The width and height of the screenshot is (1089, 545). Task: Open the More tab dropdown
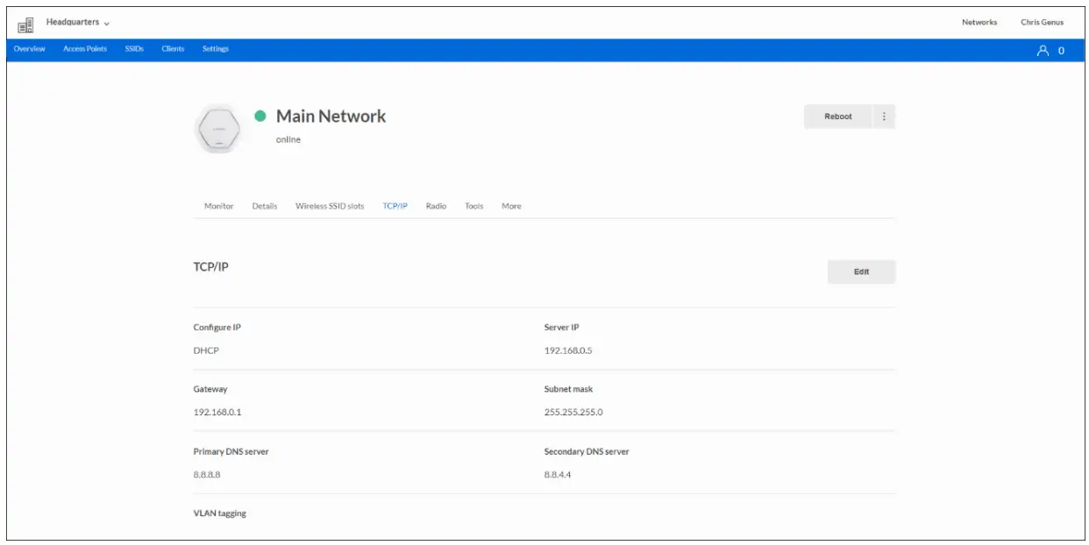pyautogui.click(x=511, y=207)
